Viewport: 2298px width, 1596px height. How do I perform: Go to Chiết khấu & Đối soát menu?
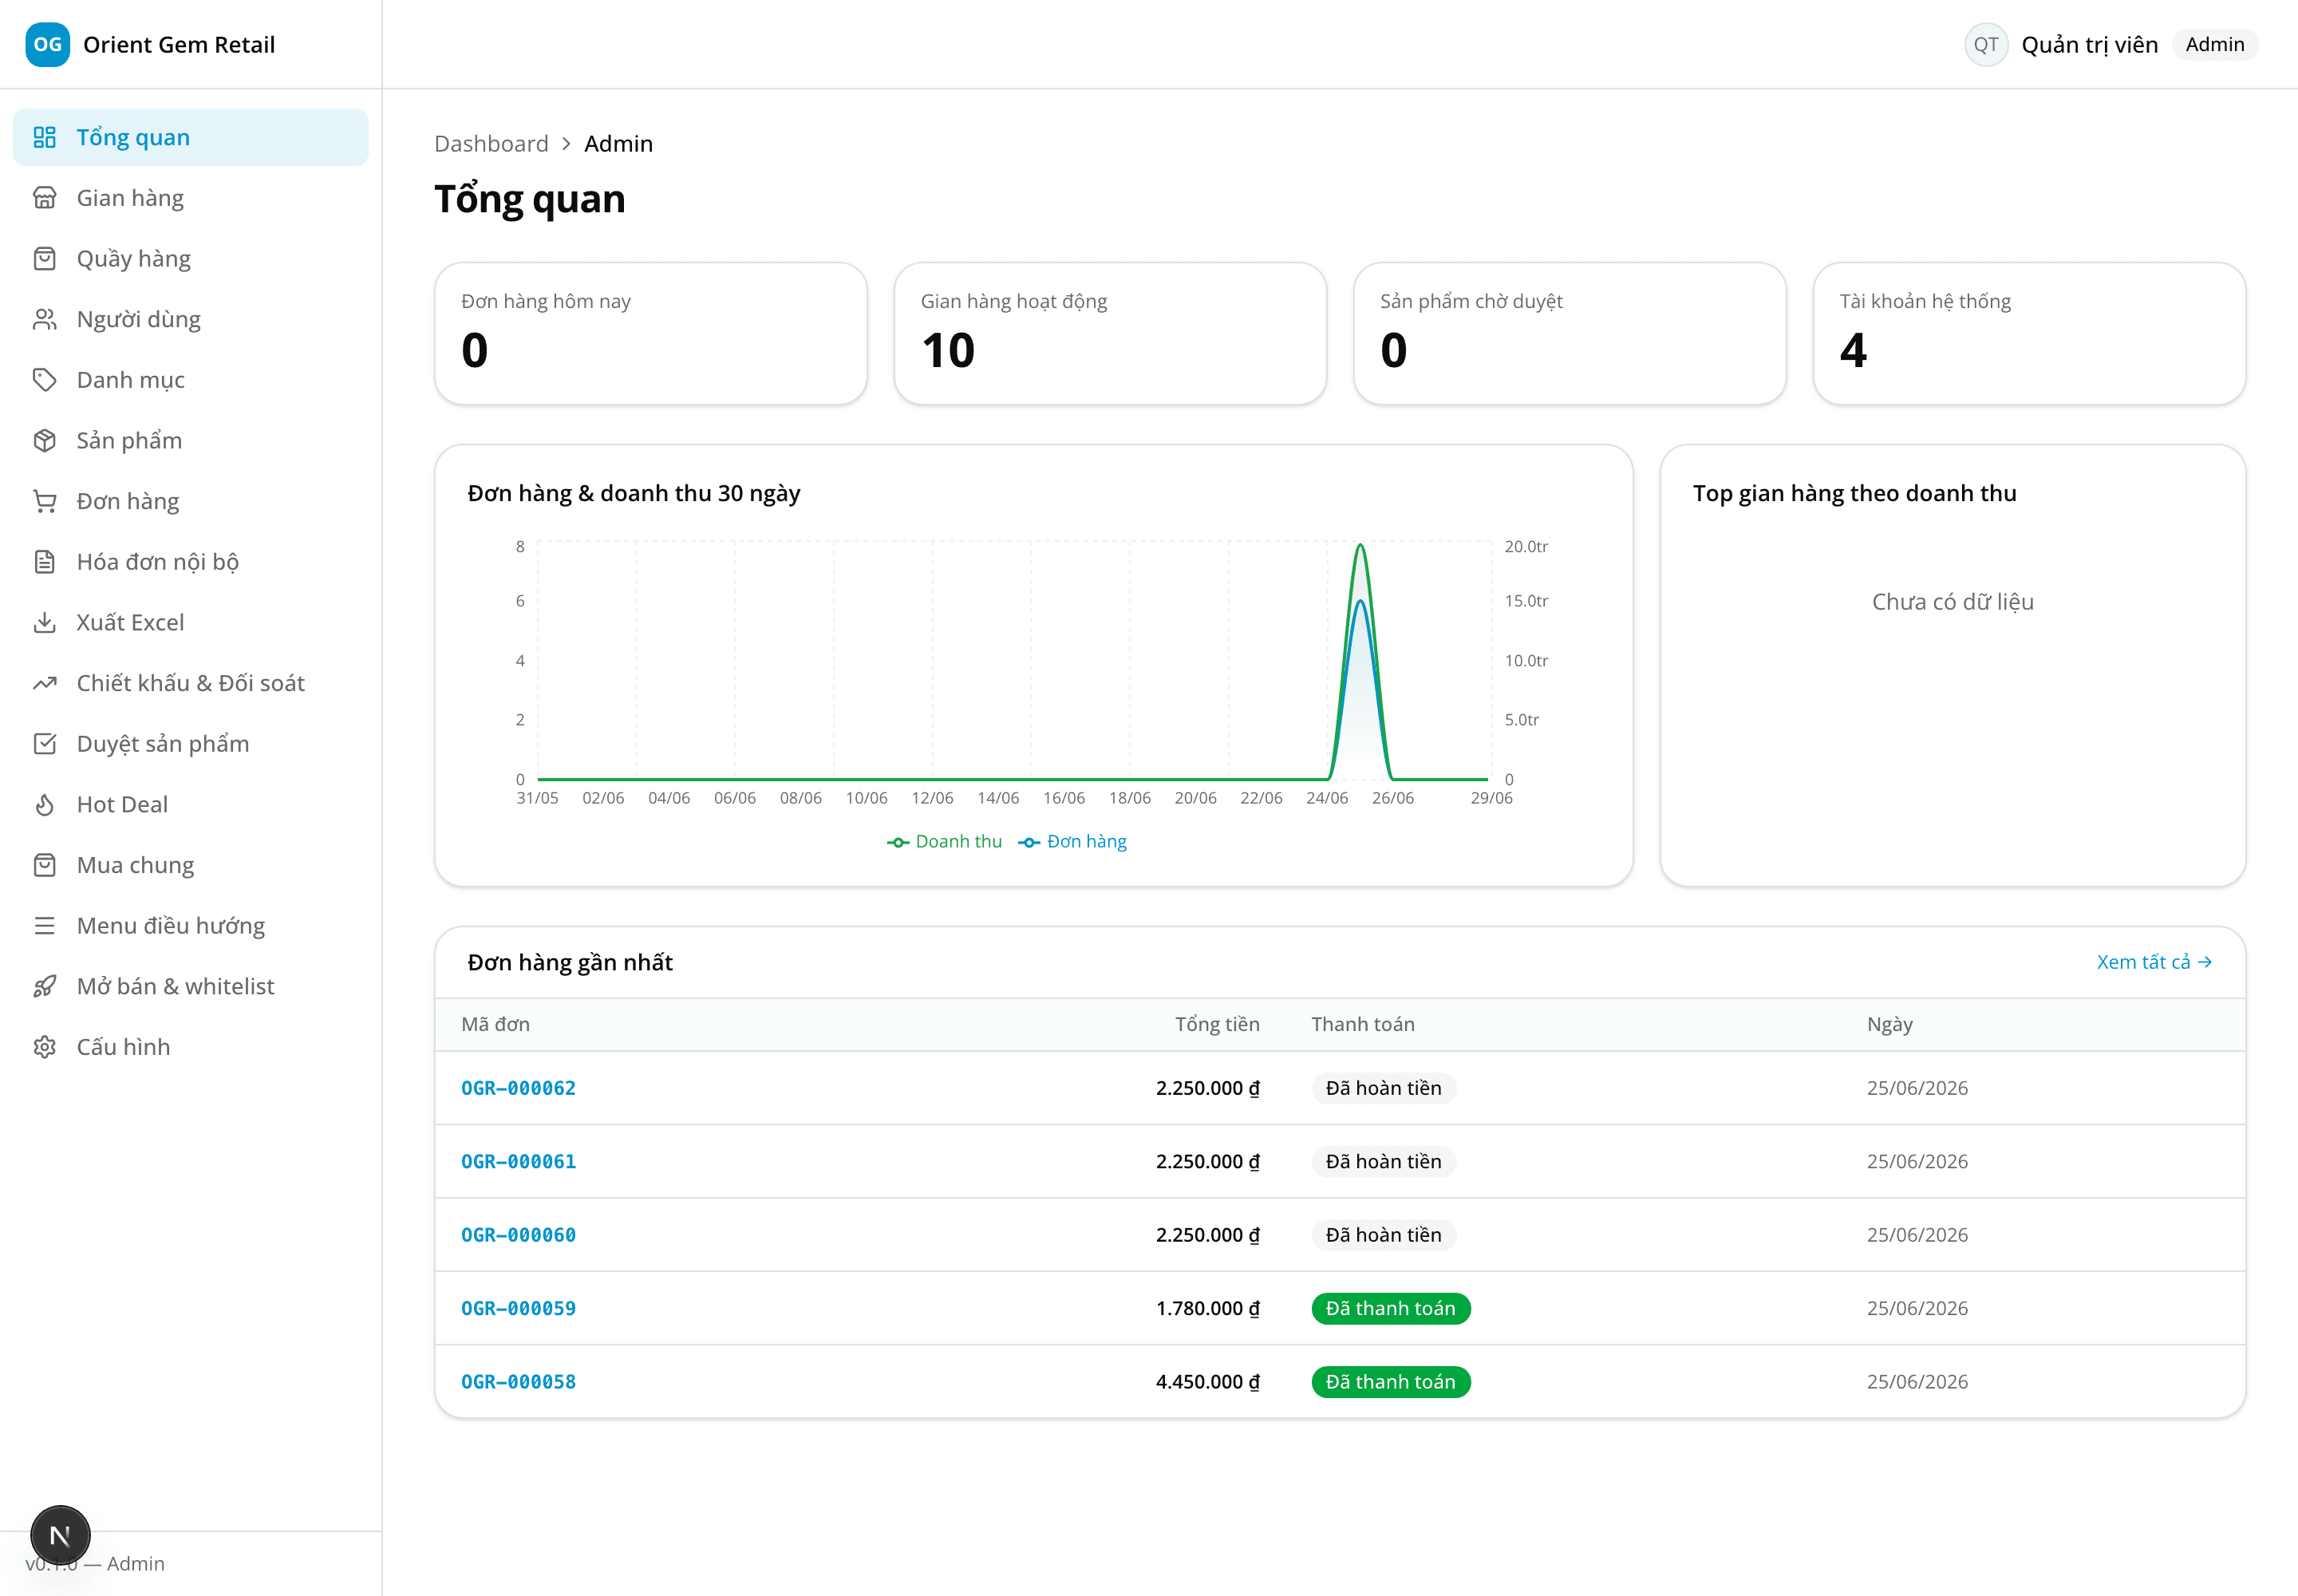pyautogui.click(x=190, y=683)
